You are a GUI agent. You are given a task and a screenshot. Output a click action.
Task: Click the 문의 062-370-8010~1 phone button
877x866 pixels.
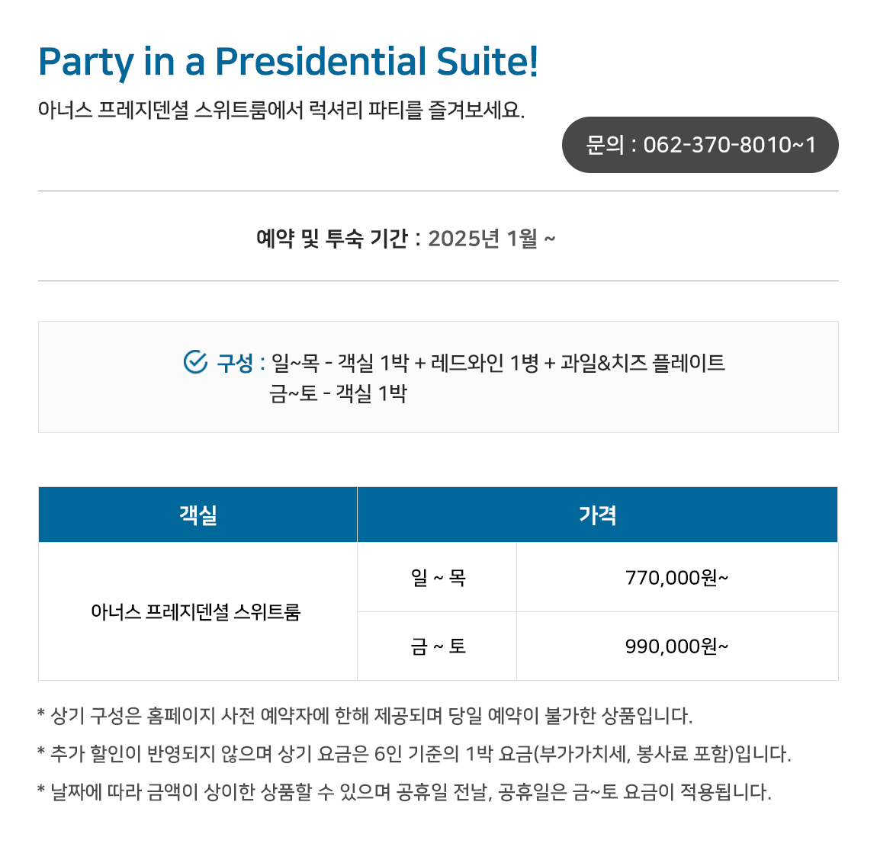click(700, 145)
